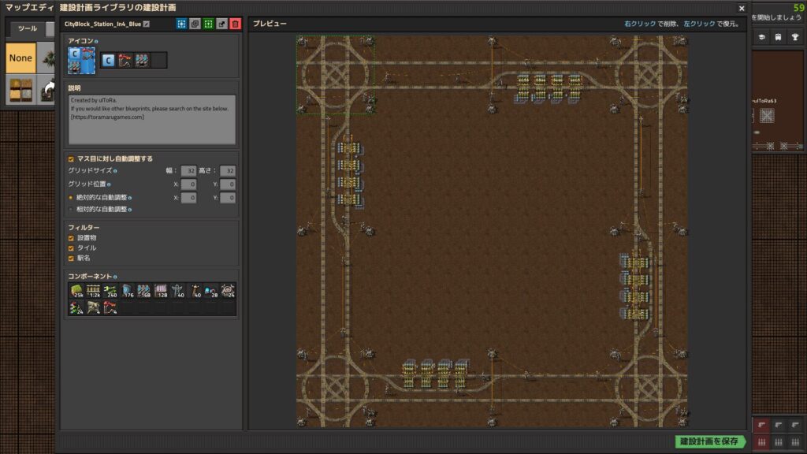
Task: Click the info icon beside コンポーネント
Action: [115, 277]
